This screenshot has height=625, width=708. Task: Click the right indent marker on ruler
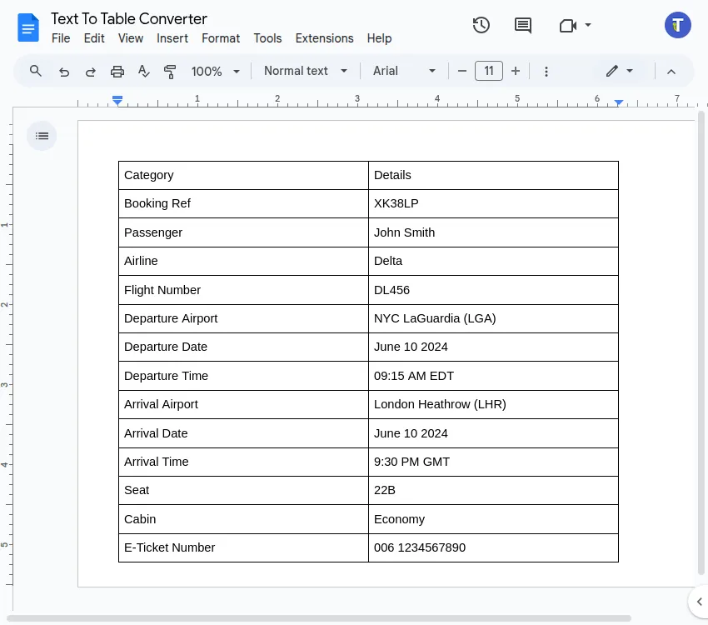[x=619, y=103]
